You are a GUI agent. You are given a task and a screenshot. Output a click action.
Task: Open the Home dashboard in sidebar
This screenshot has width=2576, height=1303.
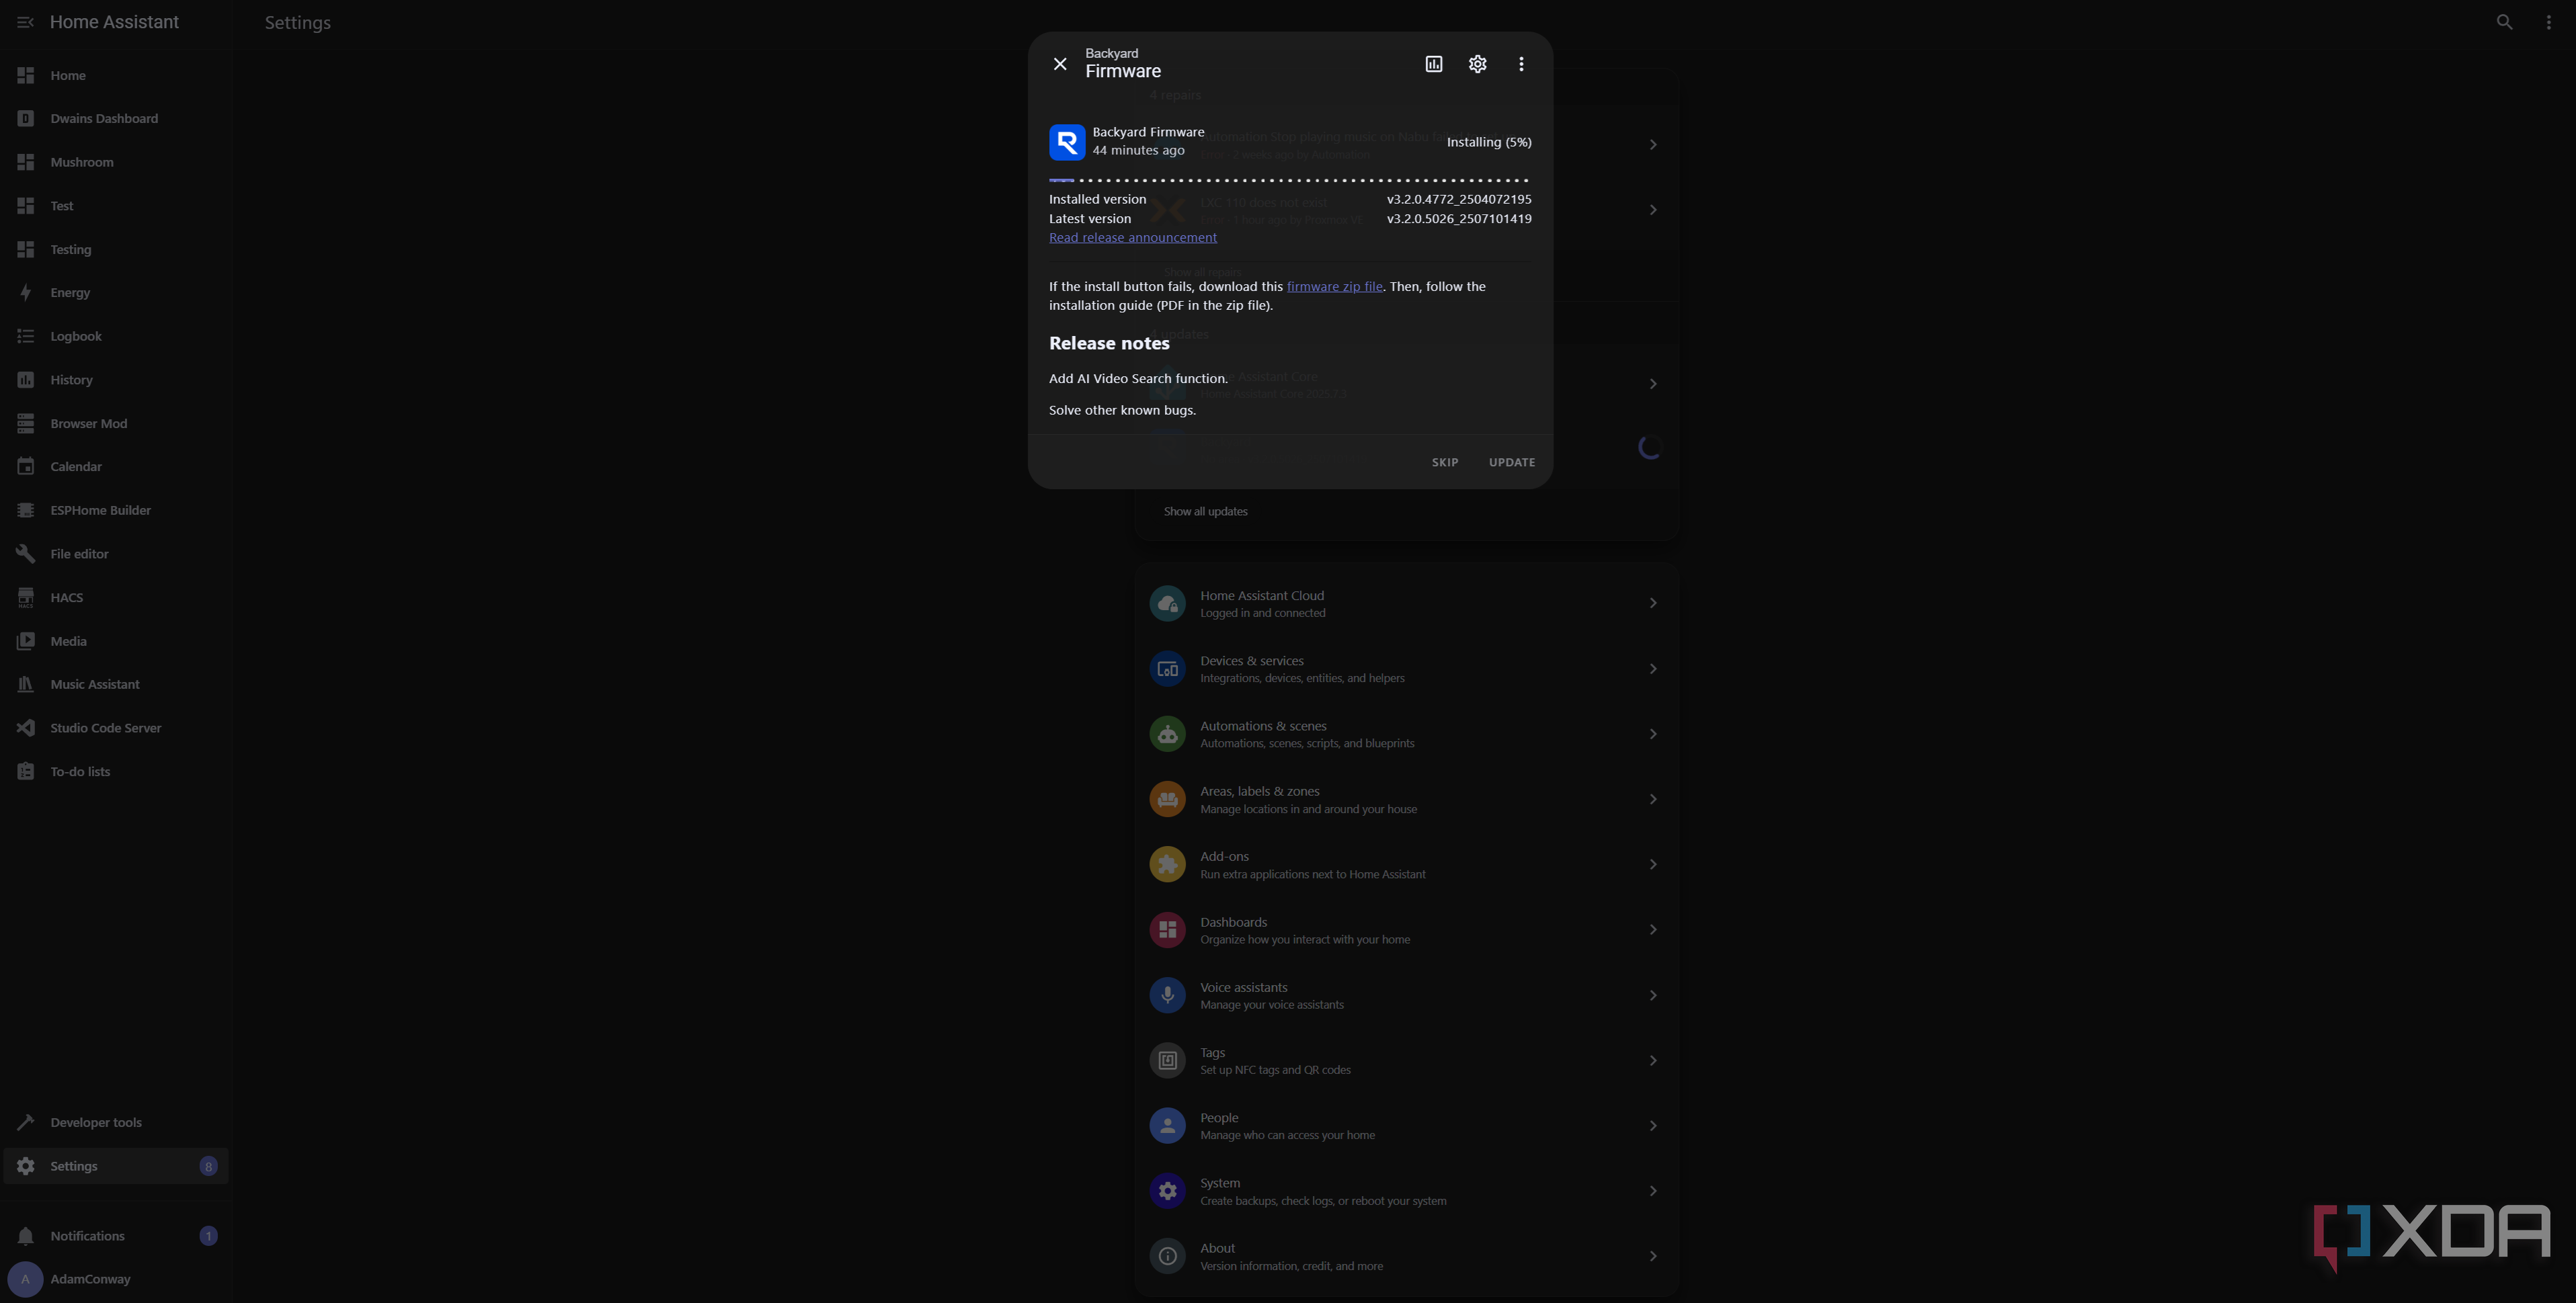click(116, 75)
